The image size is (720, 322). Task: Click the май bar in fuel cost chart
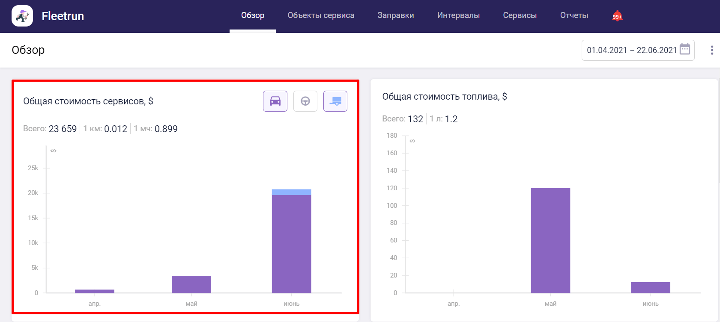pyautogui.click(x=550, y=240)
